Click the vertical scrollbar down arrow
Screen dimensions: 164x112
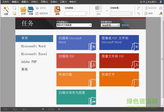162,106
